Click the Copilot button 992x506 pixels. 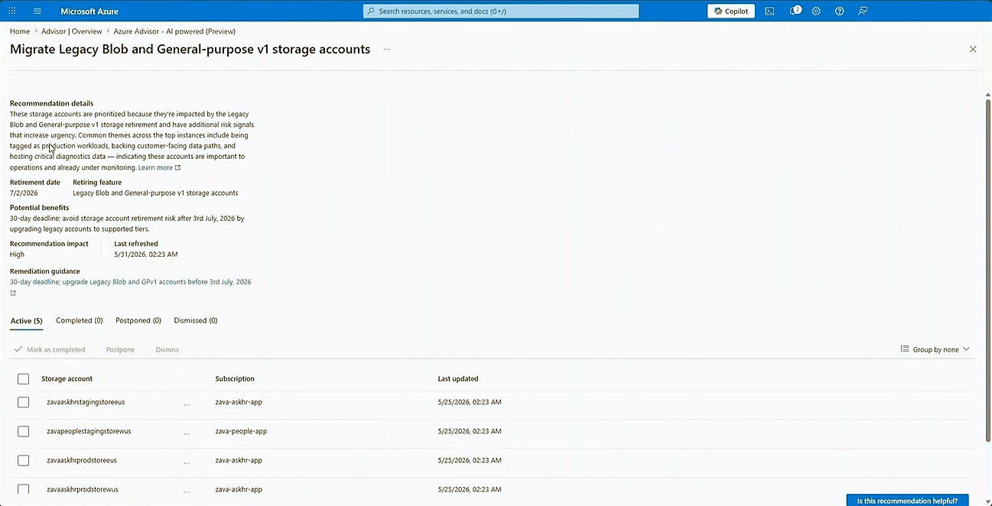pyautogui.click(x=731, y=11)
